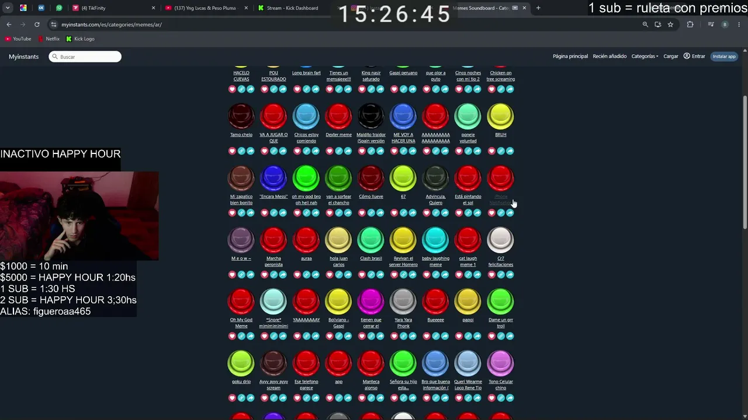Bookmark this page with the star icon
Screen dimensions: 748x420
tap(670, 24)
